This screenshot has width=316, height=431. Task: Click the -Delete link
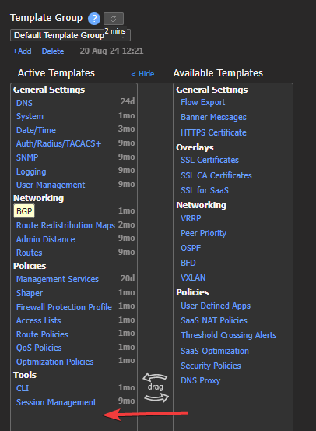click(x=51, y=51)
